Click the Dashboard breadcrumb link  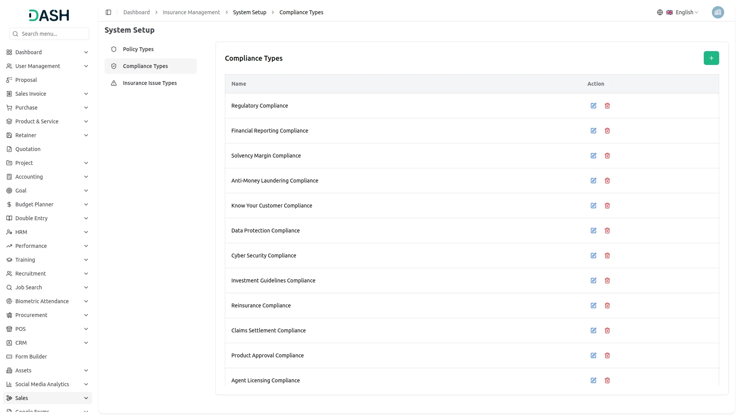136,12
